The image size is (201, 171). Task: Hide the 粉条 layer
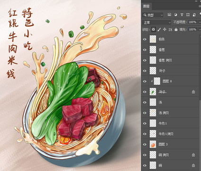point(145,39)
